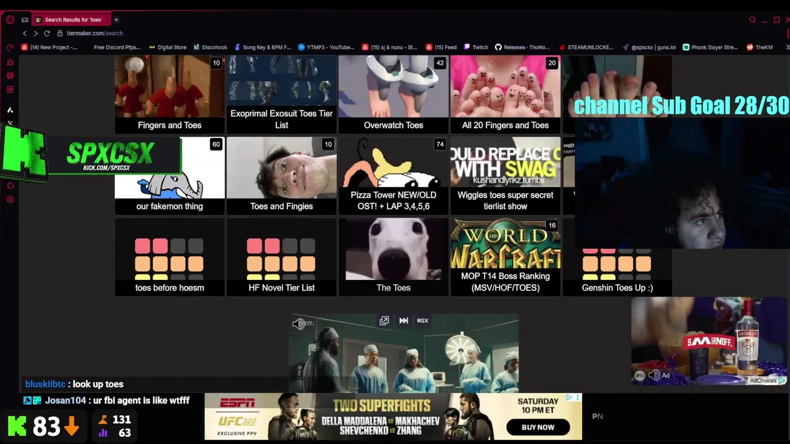The height and width of the screenshot is (444, 790).
Task: Open the Opera GX main menu icon
Action: (10, 20)
